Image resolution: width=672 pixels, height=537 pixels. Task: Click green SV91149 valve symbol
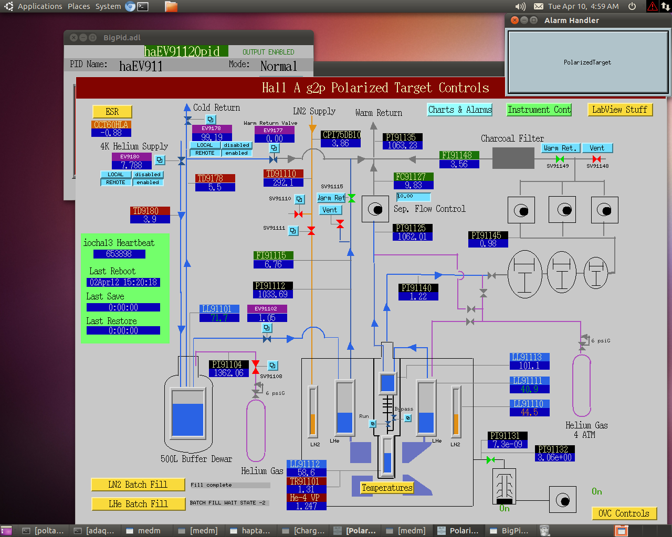560,159
